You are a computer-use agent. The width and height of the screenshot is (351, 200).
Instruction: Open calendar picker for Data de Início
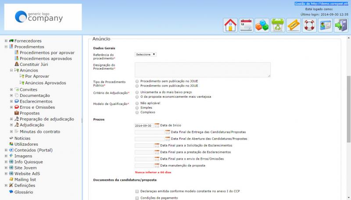(x=157, y=125)
